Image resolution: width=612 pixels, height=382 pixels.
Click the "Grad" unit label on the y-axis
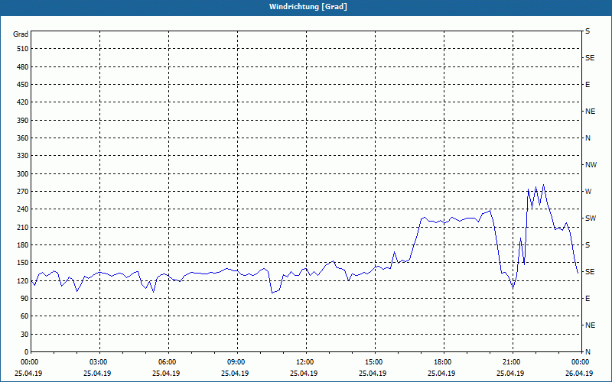21,34
